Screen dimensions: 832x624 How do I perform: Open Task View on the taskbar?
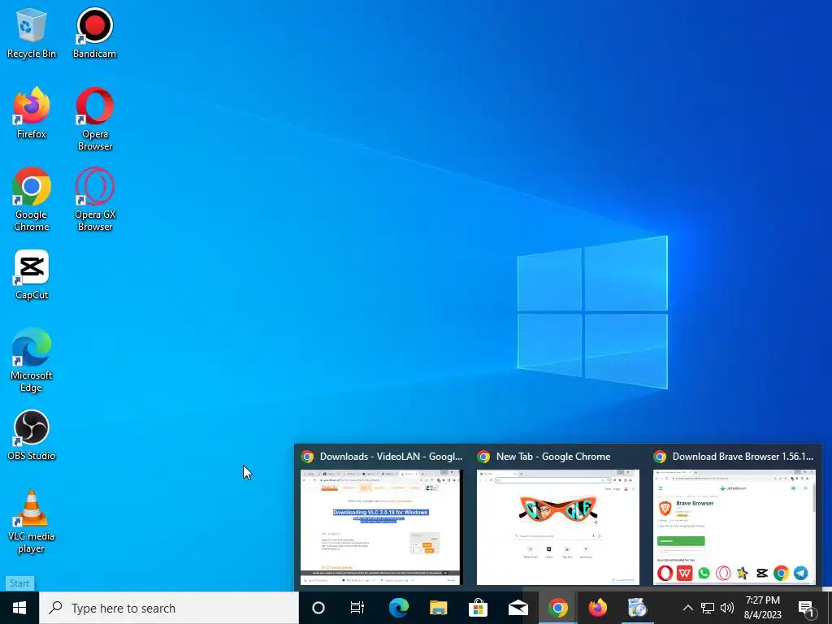(357, 608)
